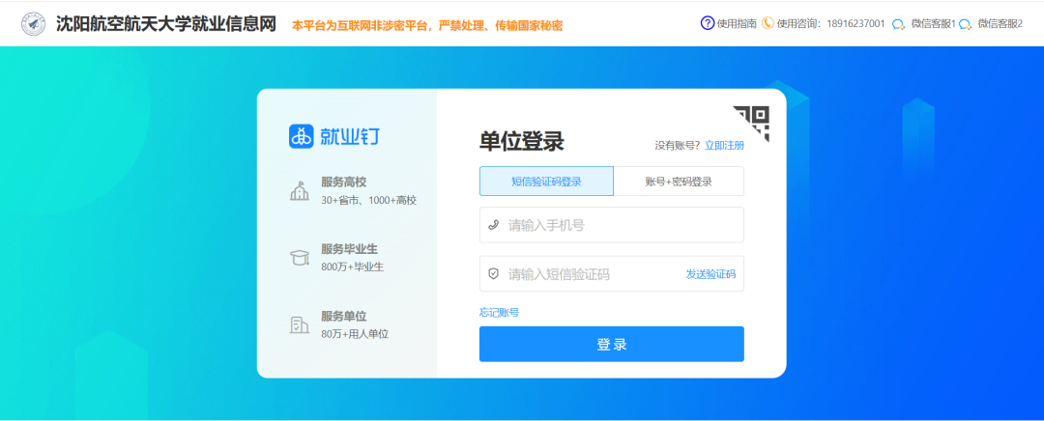The width and height of the screenshot is (1044, 421).
Task: Click the university emblem logo
Action: pyautogui.click(x=33, y=23)
